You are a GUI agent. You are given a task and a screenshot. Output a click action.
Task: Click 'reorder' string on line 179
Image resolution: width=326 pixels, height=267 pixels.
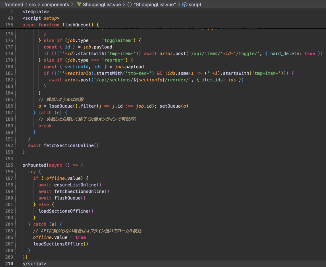pos(115,60)
